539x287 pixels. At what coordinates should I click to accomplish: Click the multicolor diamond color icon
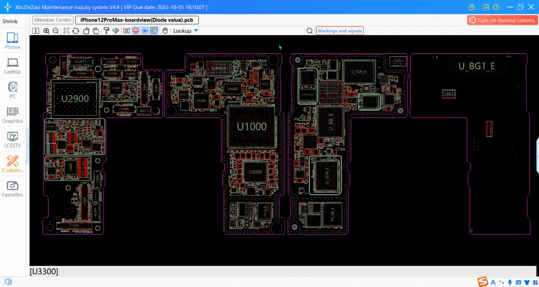tap(116, 31)
